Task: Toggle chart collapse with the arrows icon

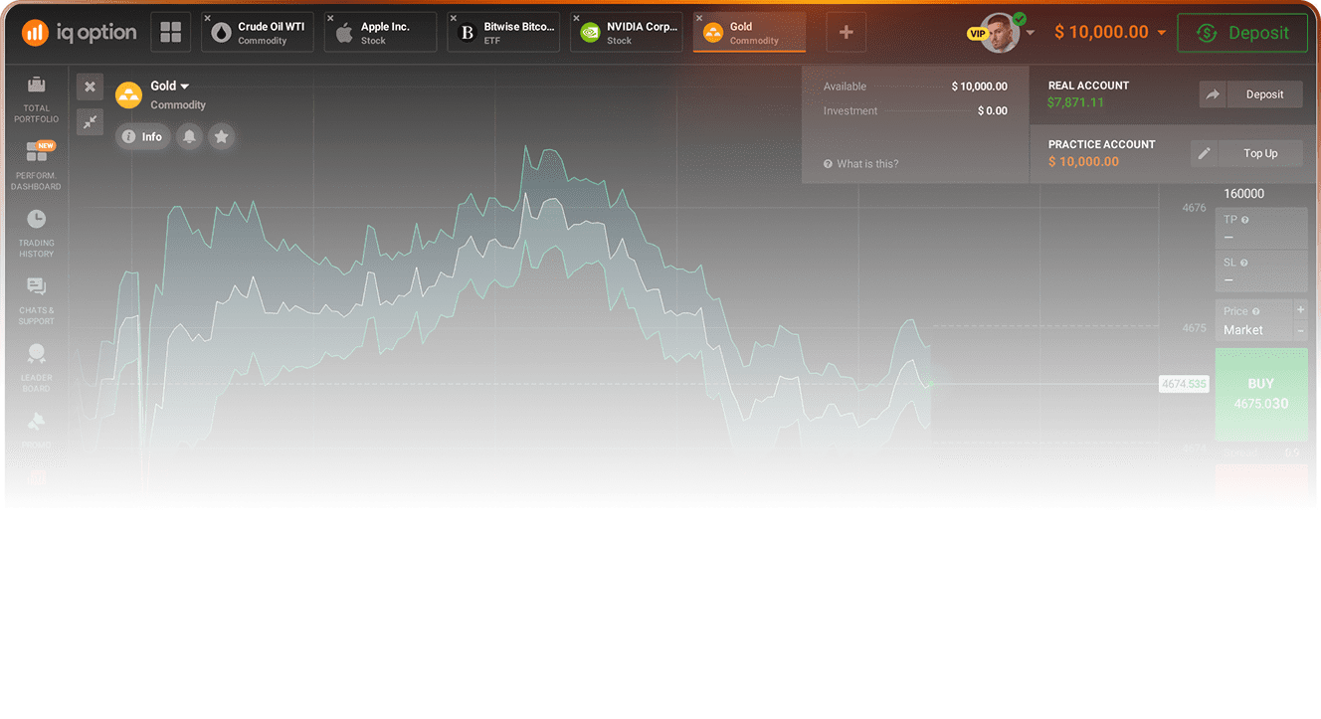Action: [x=90, y=121]
